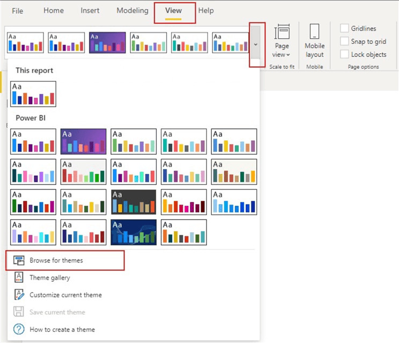Click the Browse for themes icon

(x=19, y=261)
